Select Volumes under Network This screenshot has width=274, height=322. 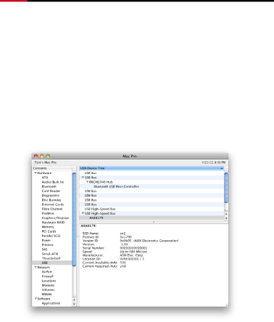coord(49,289)
